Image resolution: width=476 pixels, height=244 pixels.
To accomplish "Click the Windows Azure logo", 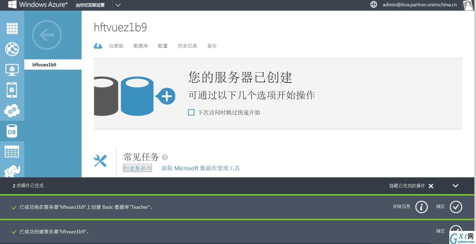I will point(38,5).
